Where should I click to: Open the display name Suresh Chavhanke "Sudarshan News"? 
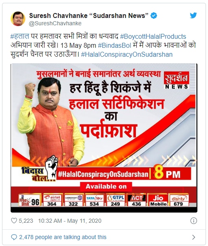89,16
